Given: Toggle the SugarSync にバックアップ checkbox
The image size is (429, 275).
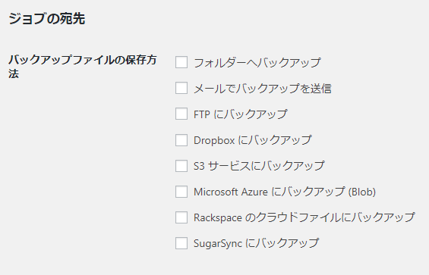Looking at the screenshot, I should coord(181,243).
